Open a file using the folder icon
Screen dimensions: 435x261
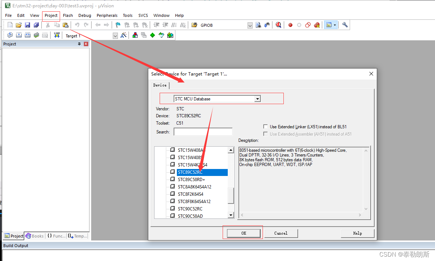click(19, 25)
